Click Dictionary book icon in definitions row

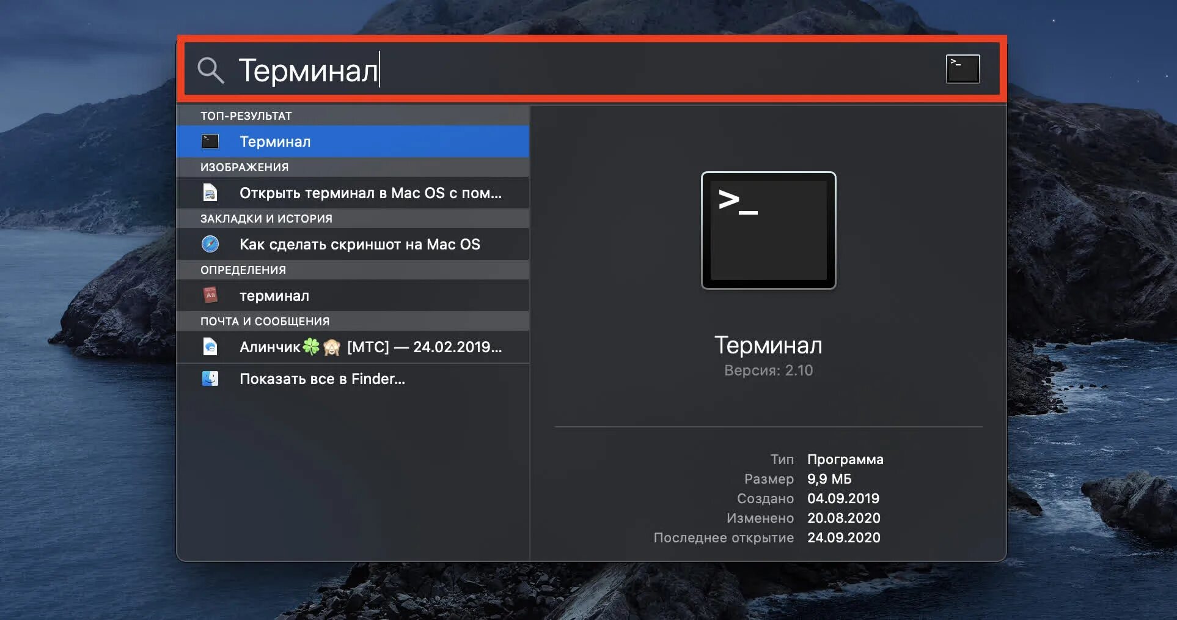pos(210,295)
